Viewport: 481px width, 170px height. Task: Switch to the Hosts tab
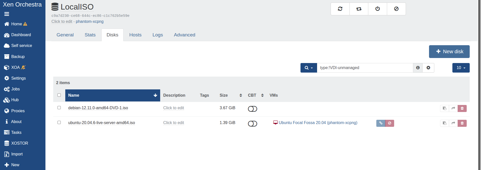(135, 35)
